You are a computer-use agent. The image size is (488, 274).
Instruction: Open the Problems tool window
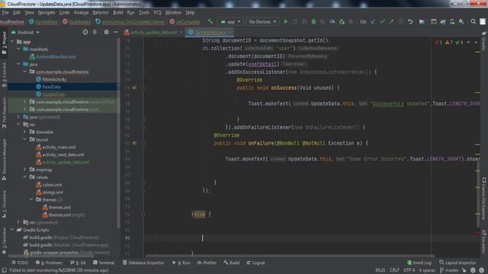tap(49, 263)
